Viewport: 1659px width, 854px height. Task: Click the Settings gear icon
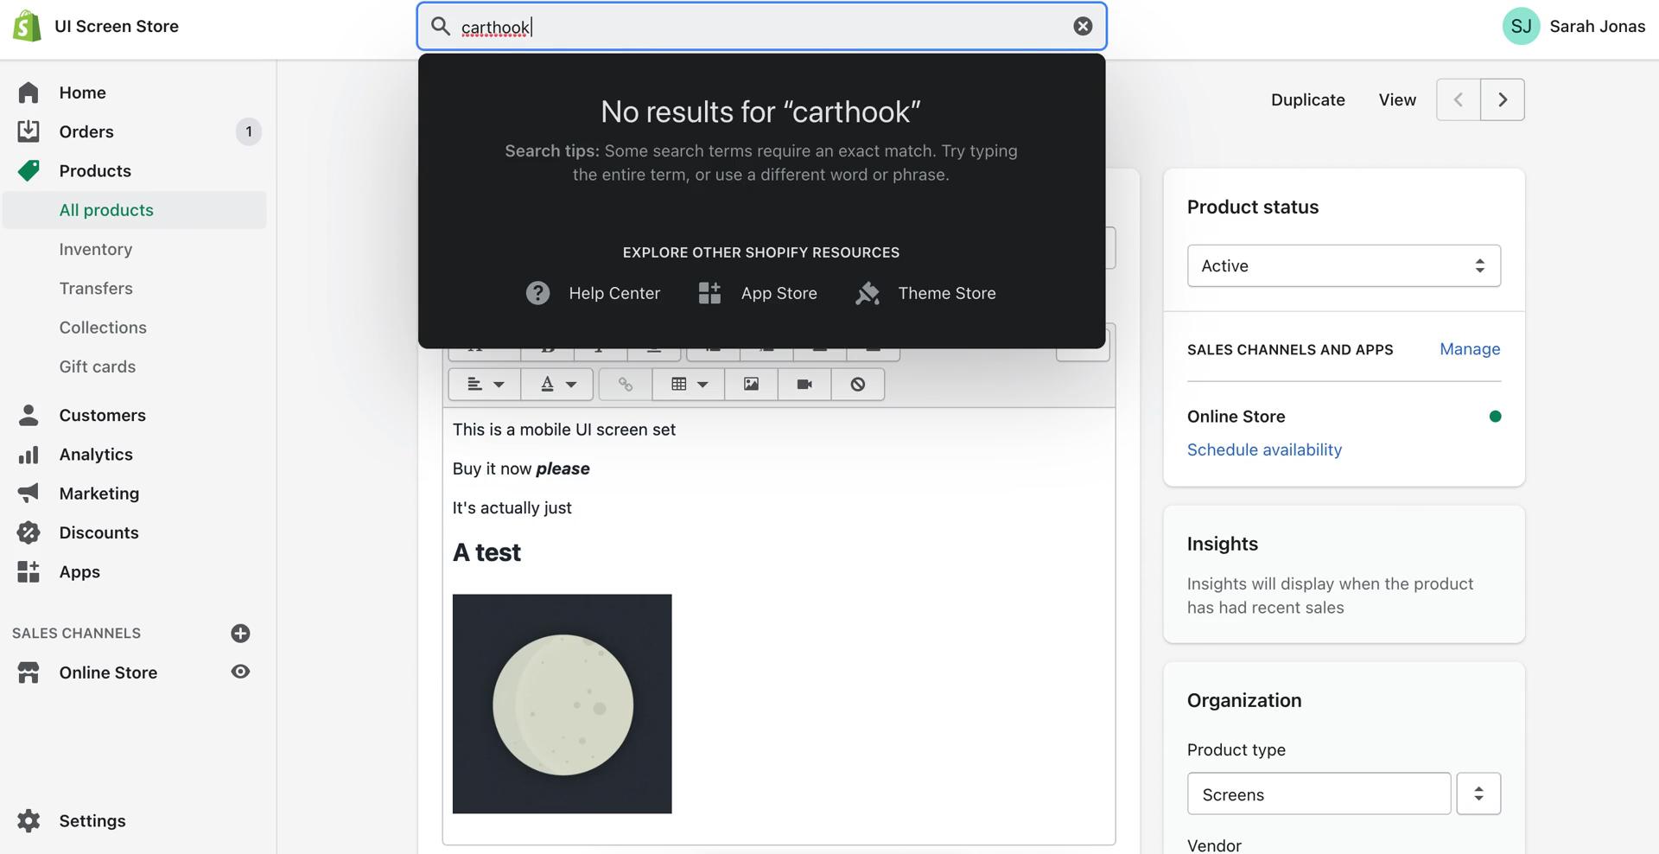coord(29,820)
